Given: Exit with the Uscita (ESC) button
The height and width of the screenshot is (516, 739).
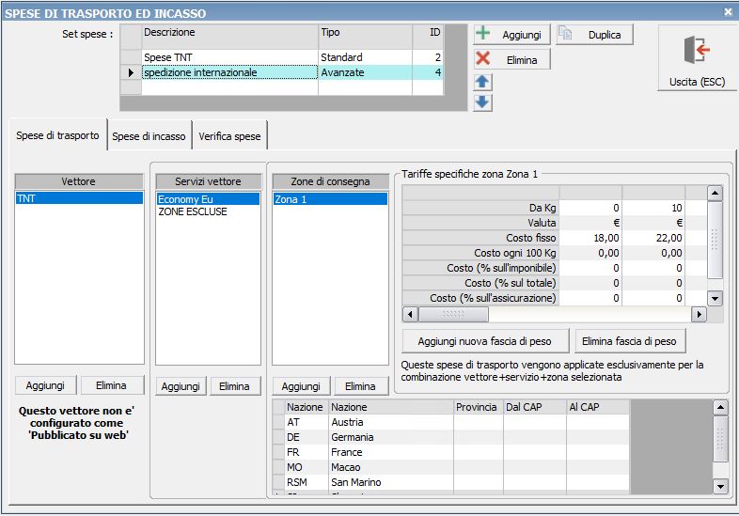Looking at the screenshot, I should coord(697,58).
